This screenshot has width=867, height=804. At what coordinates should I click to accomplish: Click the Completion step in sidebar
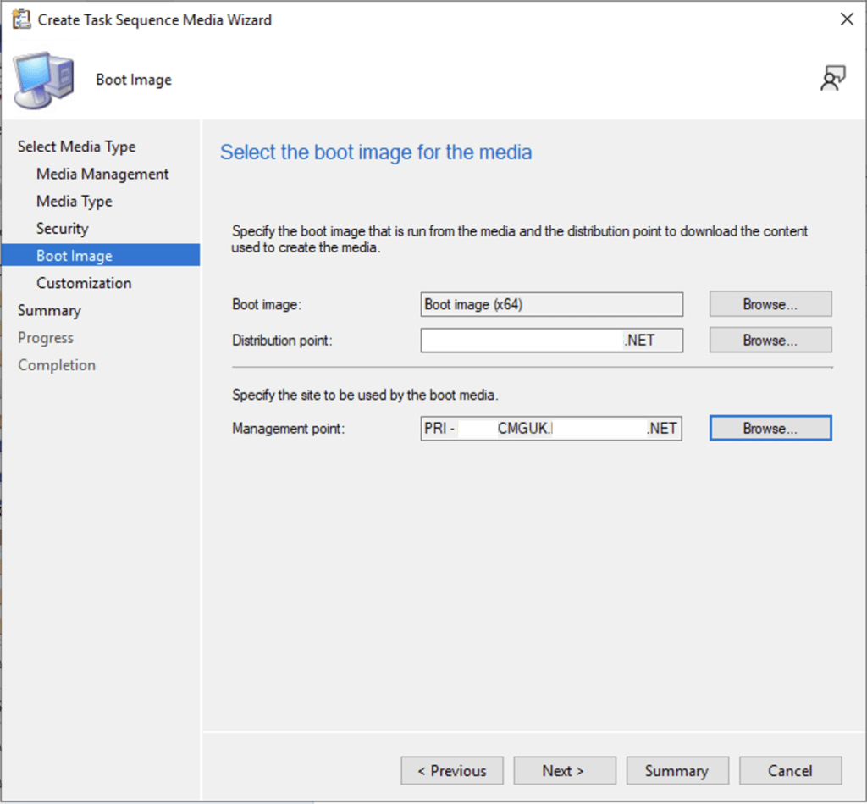pyautogui.click(x=57, y=365)
